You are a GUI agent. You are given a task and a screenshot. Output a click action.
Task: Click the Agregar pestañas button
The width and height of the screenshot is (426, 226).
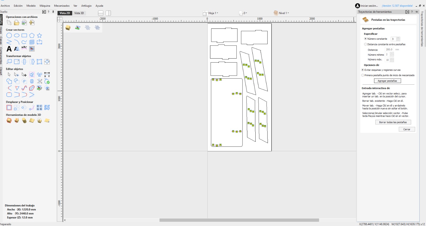pyautogui.click(x=387, y=81)
